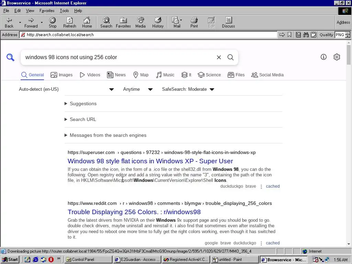The image size is (352, 264).
Task: Click the vertical scrollbar thumb
Action: pos(349,55)
